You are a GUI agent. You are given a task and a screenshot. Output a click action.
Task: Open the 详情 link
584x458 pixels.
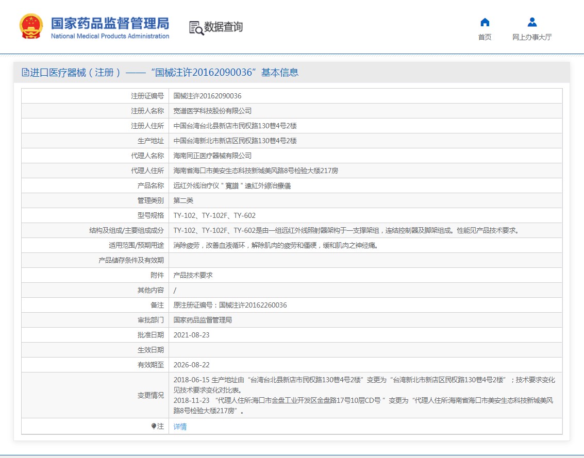pyautogui.click(x=180, y=426)
